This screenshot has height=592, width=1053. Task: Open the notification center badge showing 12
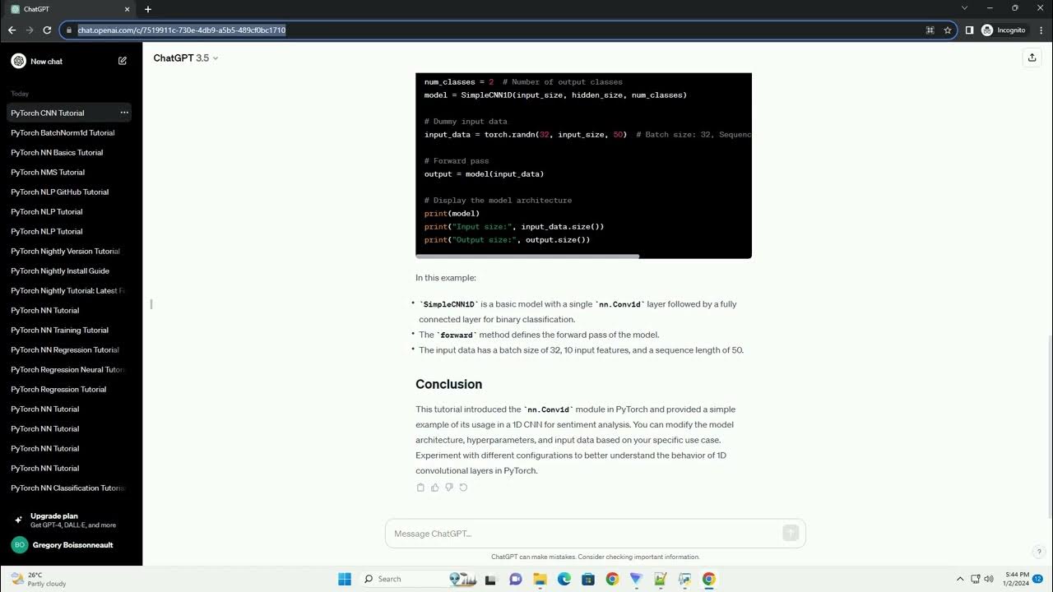pyautogui.click(x=1038, y=579)
